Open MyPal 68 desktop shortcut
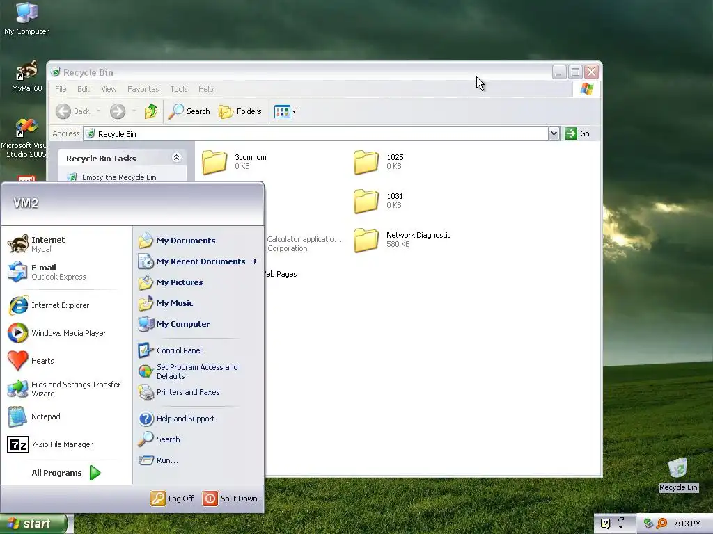 (26, 76)
